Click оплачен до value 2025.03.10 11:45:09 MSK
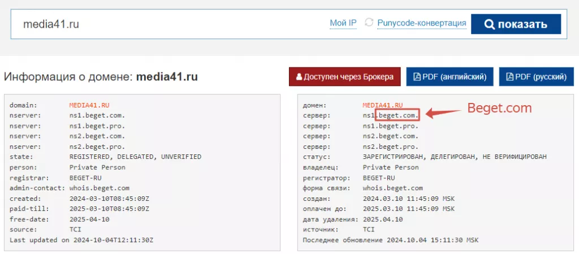579x254 pixels. [408, 209]
